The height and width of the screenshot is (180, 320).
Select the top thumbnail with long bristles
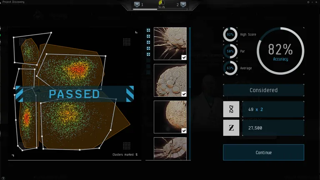pyautogui.click(x=170, y=44)
